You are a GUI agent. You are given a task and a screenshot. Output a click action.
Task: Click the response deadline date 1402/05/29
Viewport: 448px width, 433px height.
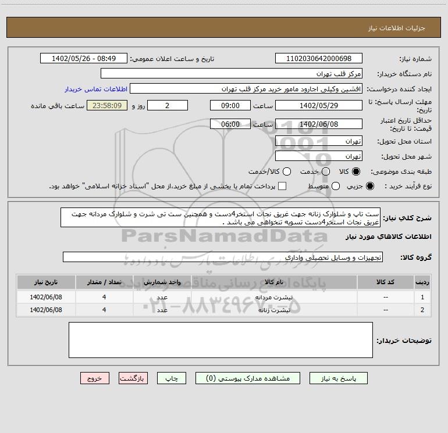319,105
